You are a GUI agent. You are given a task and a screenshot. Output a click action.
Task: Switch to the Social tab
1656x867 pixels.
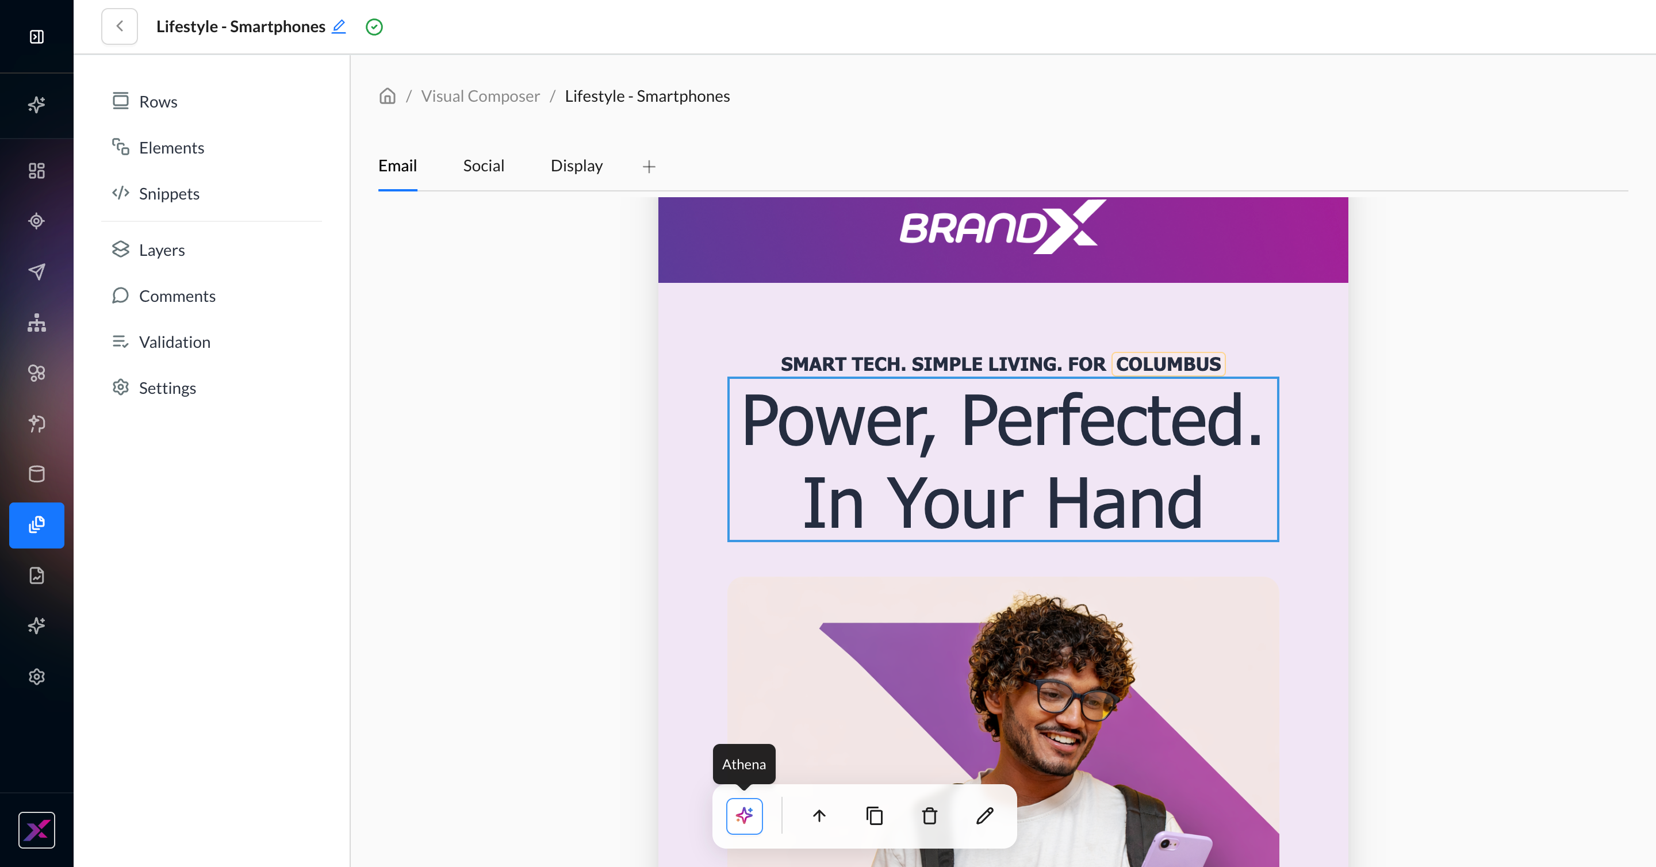484,166
